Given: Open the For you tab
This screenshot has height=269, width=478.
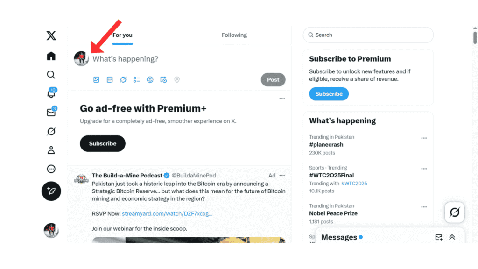Looking at the screenshot, I should click(122, 35).
